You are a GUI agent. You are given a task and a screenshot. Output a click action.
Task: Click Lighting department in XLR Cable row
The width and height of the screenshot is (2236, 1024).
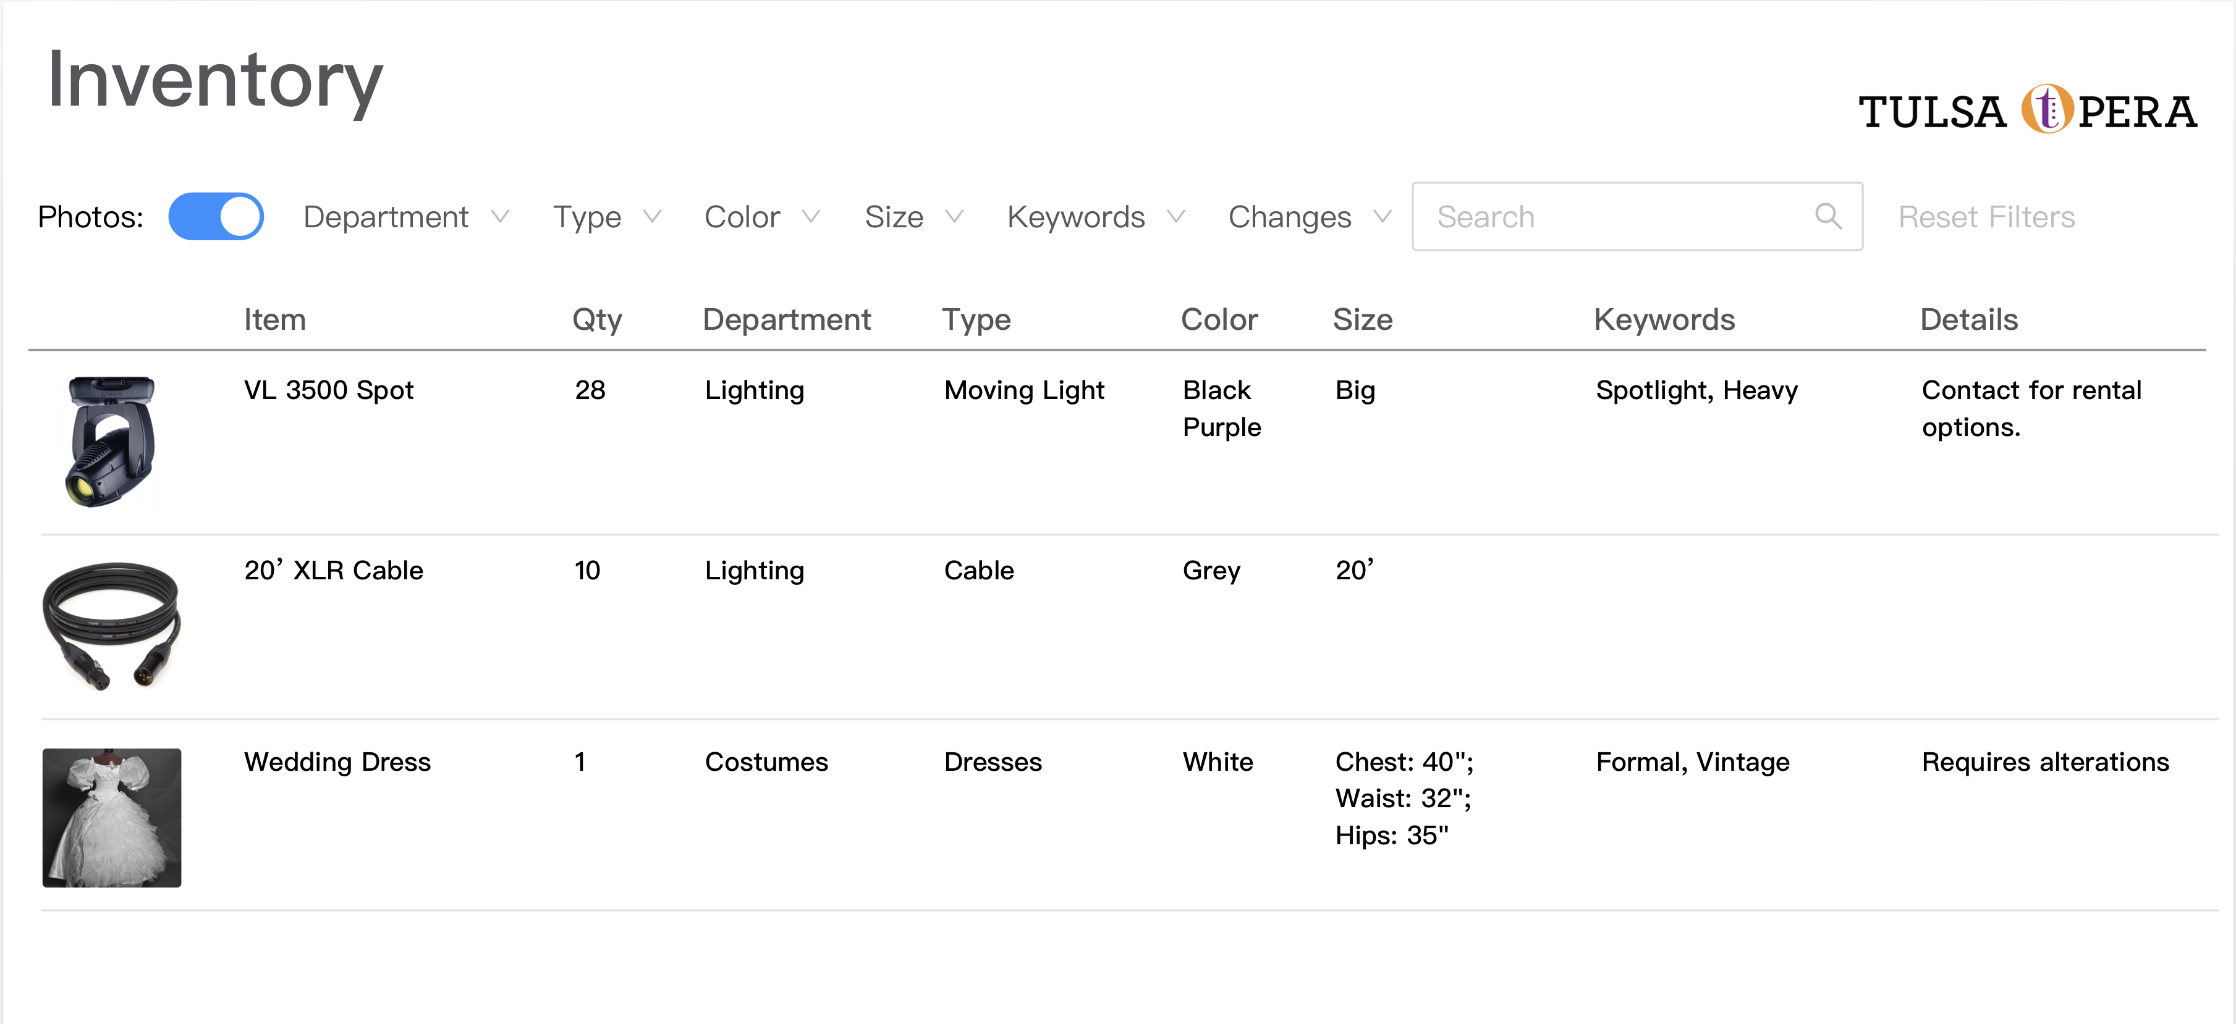coord(755,571)
